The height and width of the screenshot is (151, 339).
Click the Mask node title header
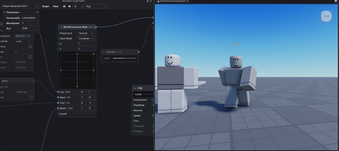tap(17, 81)
